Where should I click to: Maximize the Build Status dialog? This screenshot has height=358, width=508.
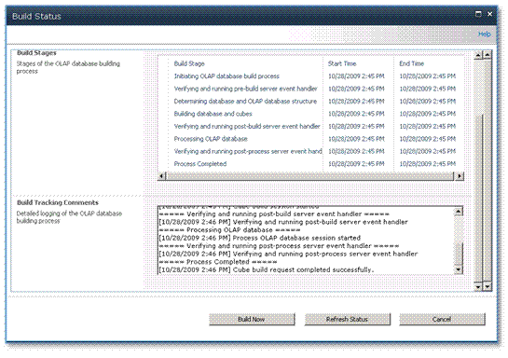pos(478,14)
